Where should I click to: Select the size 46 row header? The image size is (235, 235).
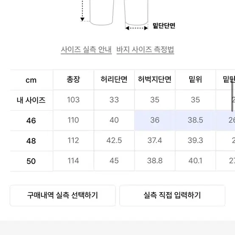coord(31,120)
